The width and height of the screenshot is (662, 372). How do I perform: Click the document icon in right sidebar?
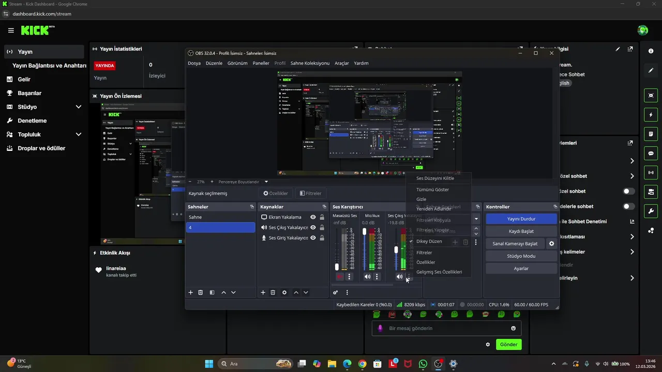click(651, 134)
